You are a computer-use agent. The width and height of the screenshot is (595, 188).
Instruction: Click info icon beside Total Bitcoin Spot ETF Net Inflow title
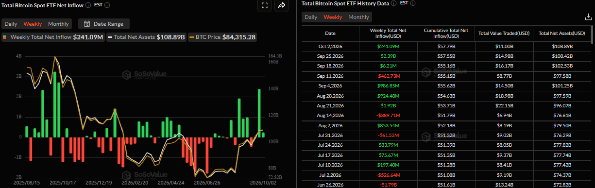(x=88, y=5)
